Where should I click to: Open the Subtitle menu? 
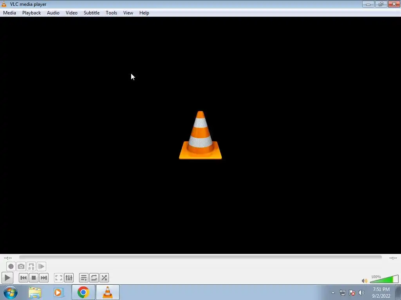(x=92, y=13)
